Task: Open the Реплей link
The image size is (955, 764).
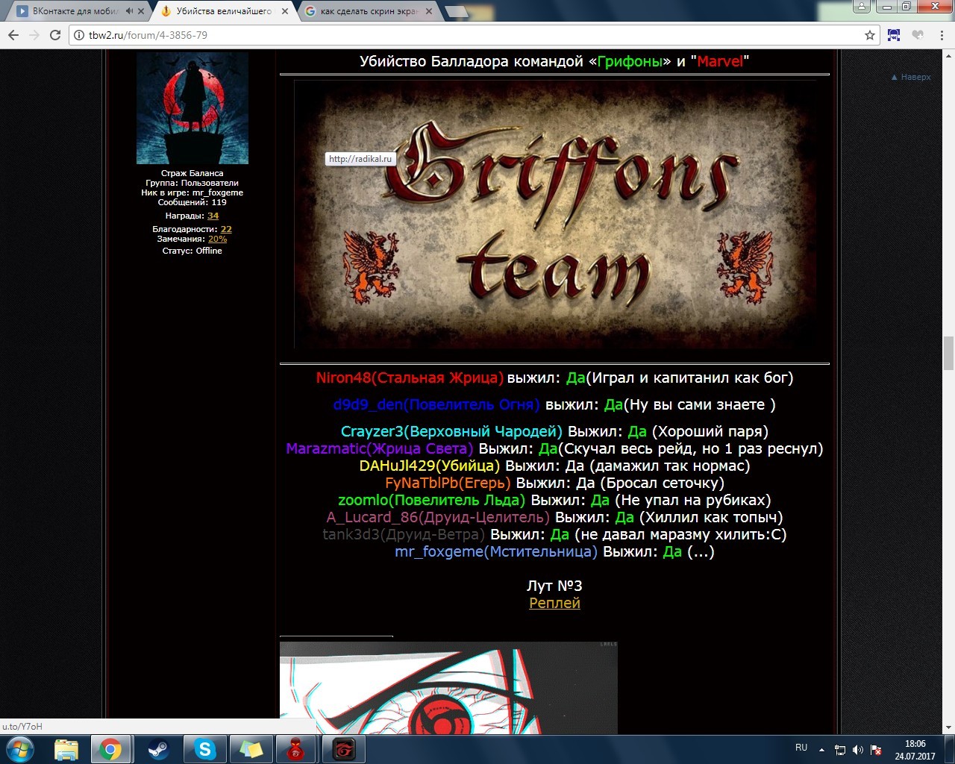Action: (554, 603)
